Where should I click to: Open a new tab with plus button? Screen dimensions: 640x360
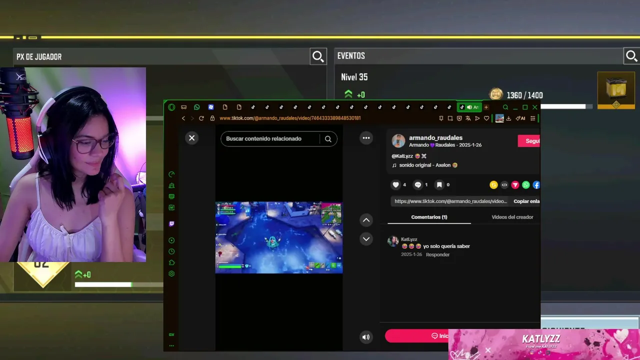486,107
